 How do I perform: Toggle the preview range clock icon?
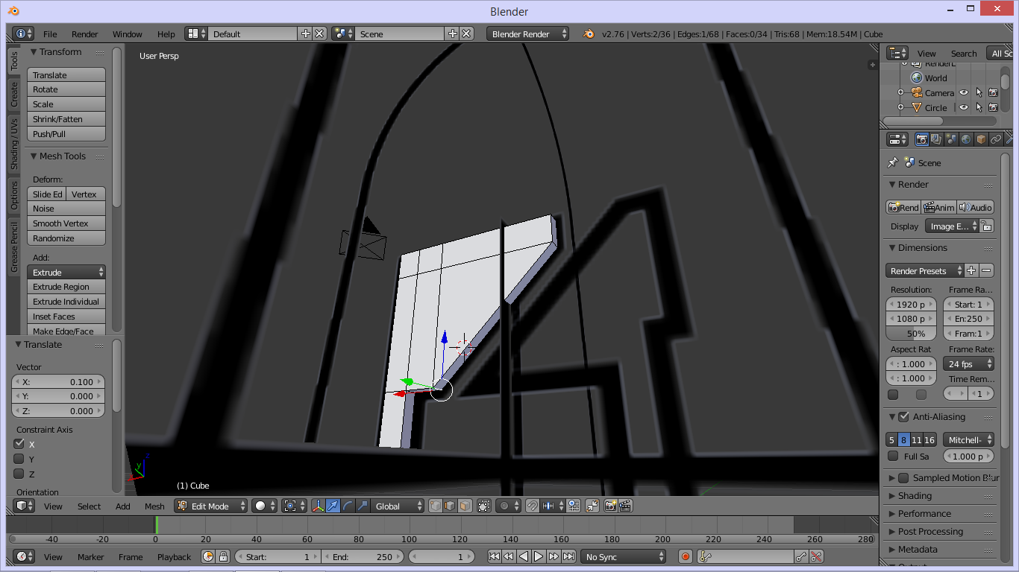coord(208,556)
